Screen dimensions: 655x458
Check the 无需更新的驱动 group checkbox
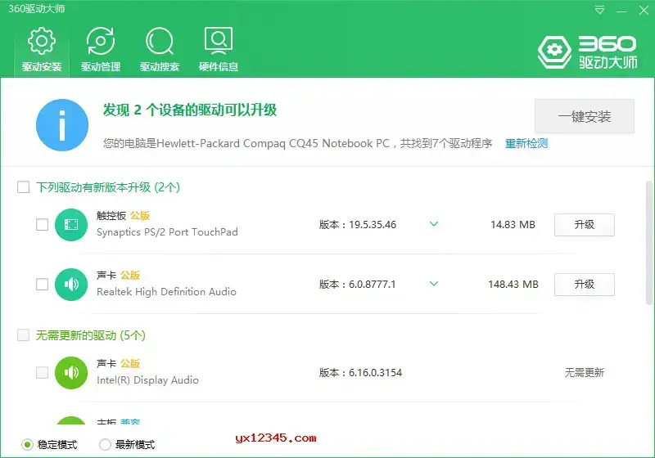[x=24, y=335]
